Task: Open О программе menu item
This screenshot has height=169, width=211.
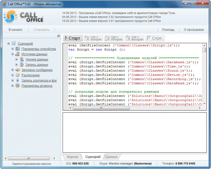Action: [x=194, y=30]
